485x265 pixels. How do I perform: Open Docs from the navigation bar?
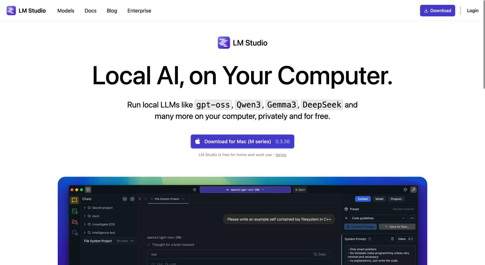pyautogui.click(x=90, y=11)
